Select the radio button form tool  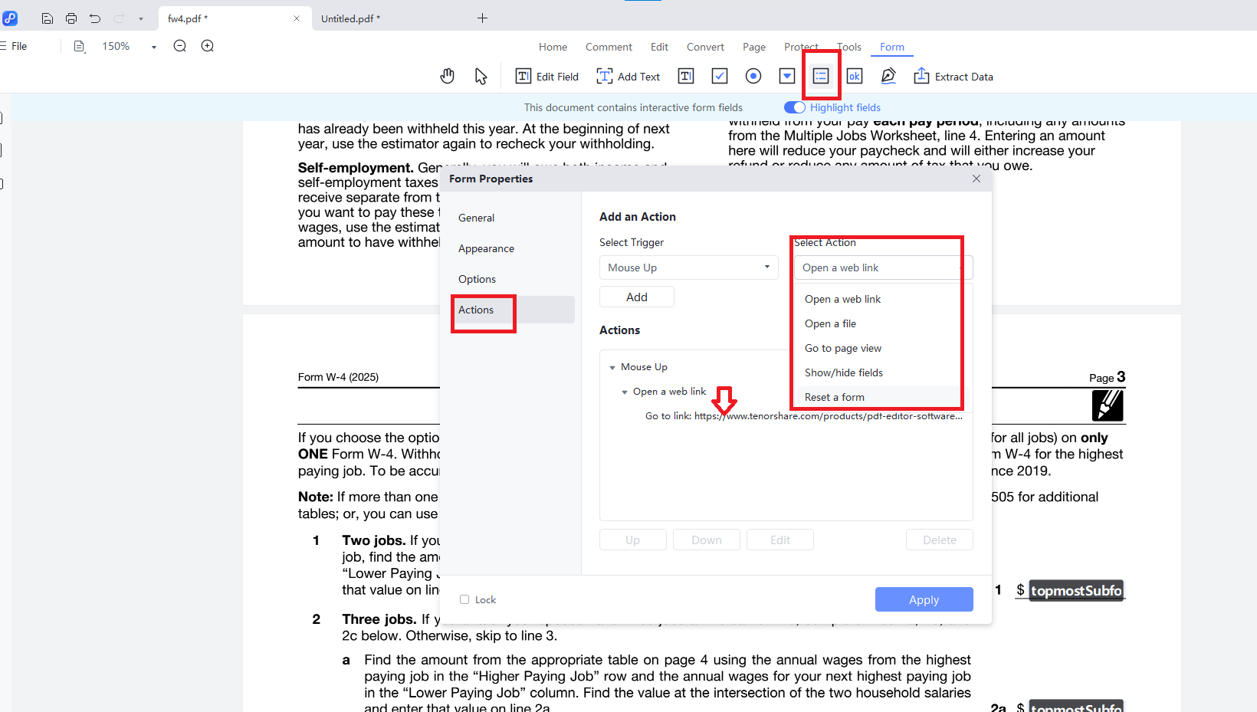coord(753,76)
